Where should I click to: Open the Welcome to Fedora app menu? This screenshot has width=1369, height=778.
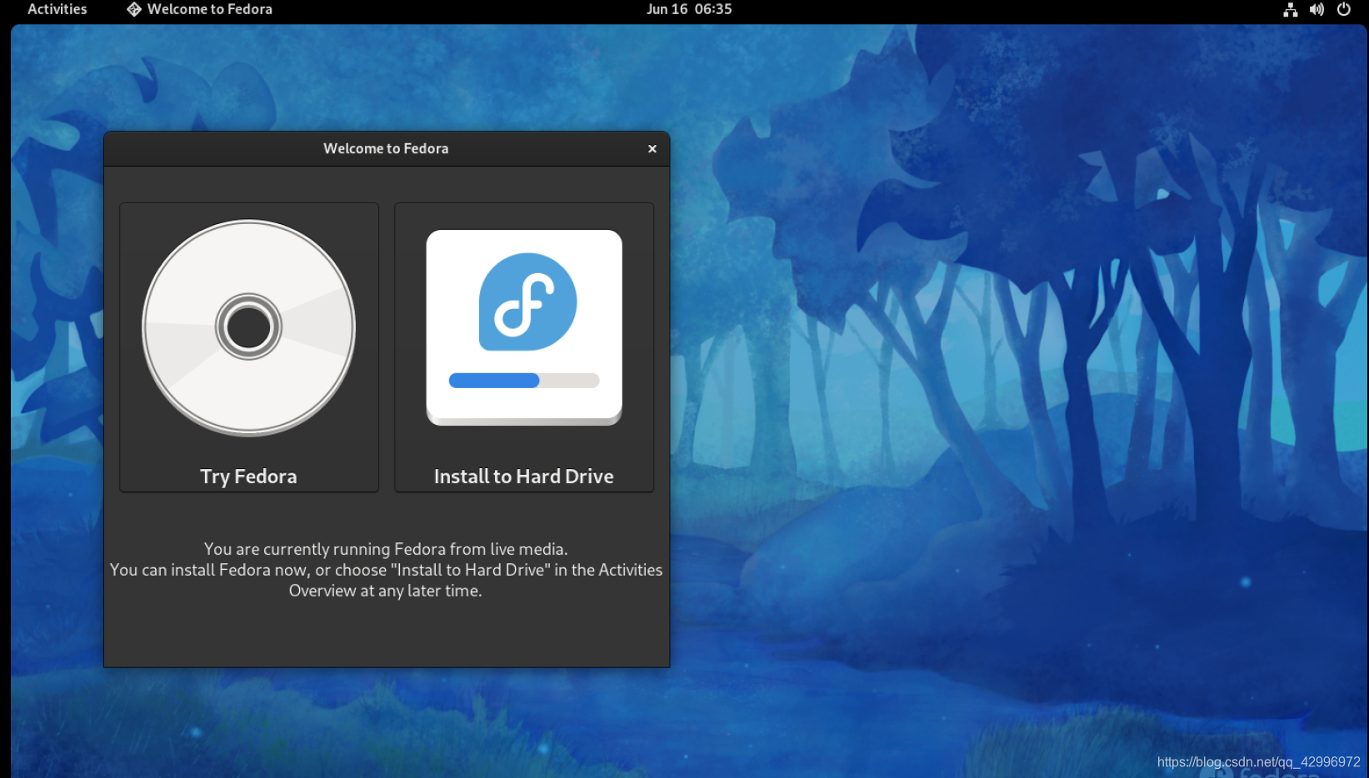click(x=199, y=9)
